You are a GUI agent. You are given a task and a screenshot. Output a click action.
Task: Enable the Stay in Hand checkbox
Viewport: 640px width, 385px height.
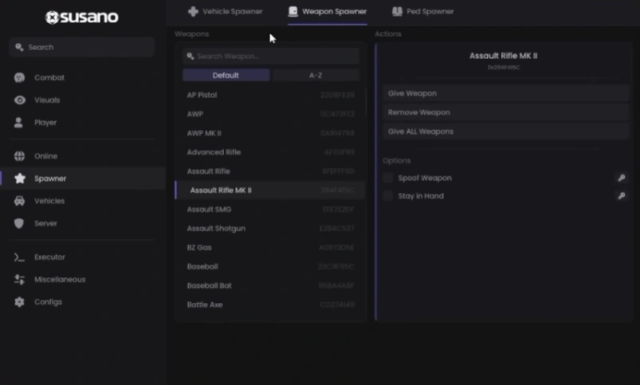388,196
